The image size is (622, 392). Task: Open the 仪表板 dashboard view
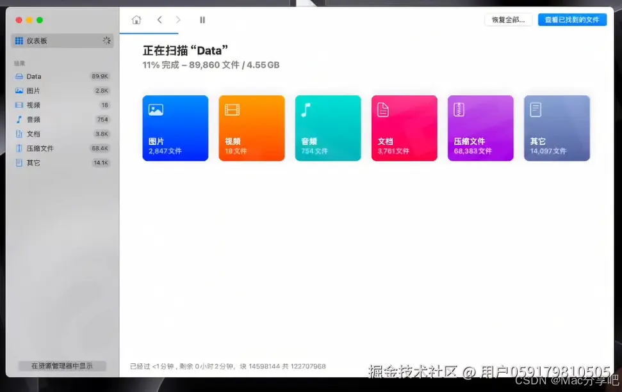point(38,40)
